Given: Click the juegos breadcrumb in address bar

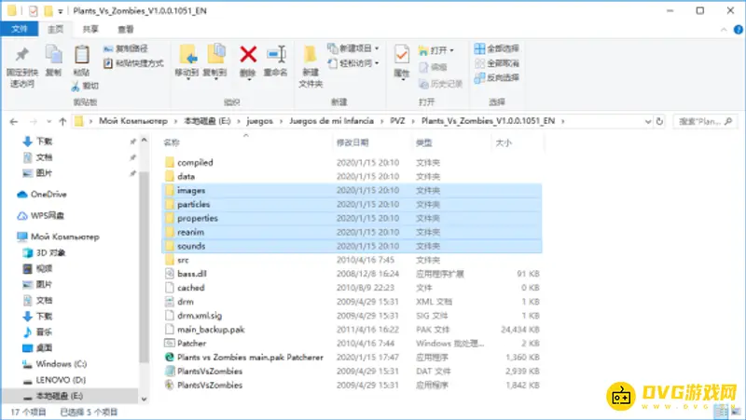Looking at the screenshot, I should click(260, 121).
